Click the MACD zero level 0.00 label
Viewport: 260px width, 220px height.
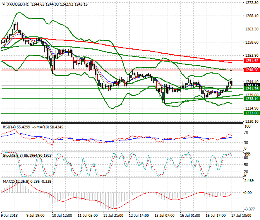248,193
